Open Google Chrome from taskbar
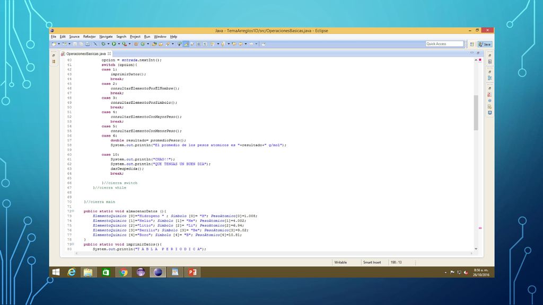543x305 pixels. 123,272
